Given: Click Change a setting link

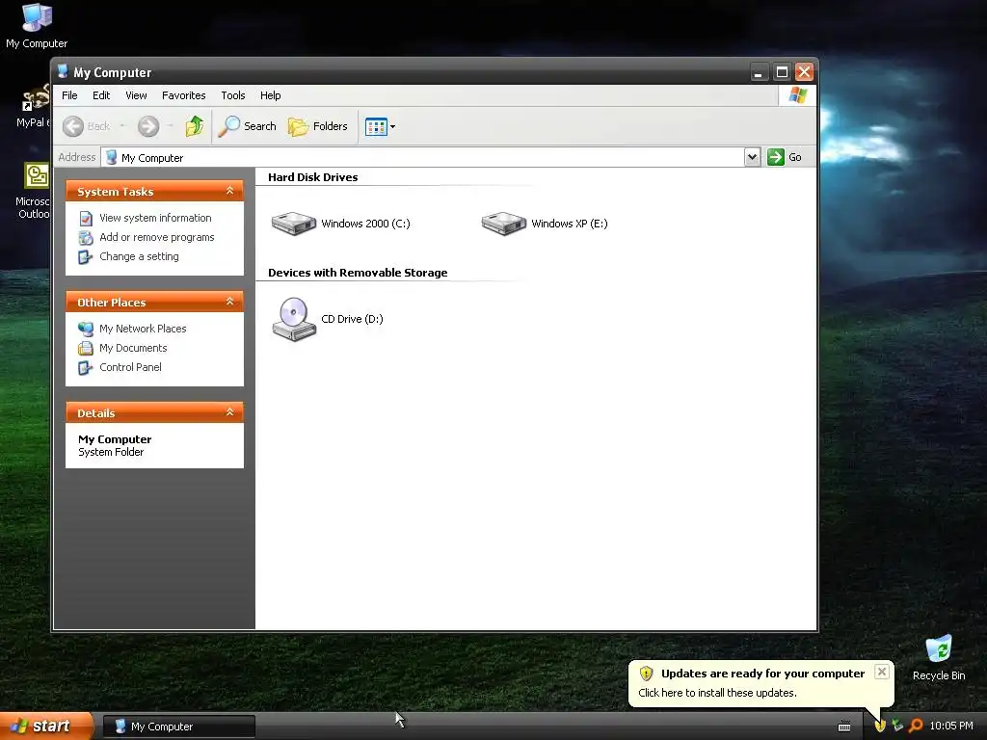Looking at the screenshot, I should (x=139, y=256).
